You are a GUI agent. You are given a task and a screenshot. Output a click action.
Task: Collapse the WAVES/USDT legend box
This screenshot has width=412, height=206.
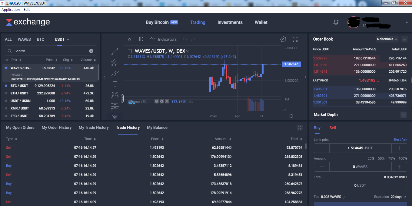130,51
